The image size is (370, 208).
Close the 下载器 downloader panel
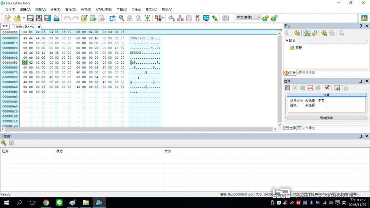pos(367,136)
